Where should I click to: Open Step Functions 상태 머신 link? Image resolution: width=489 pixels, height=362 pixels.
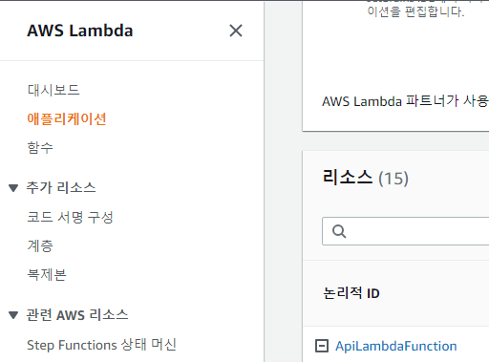pos(101,345)
